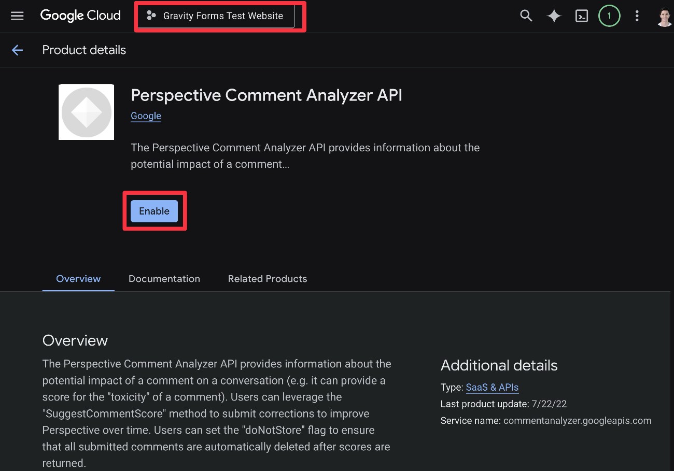Click the Overview section heading

click(75, 340)
